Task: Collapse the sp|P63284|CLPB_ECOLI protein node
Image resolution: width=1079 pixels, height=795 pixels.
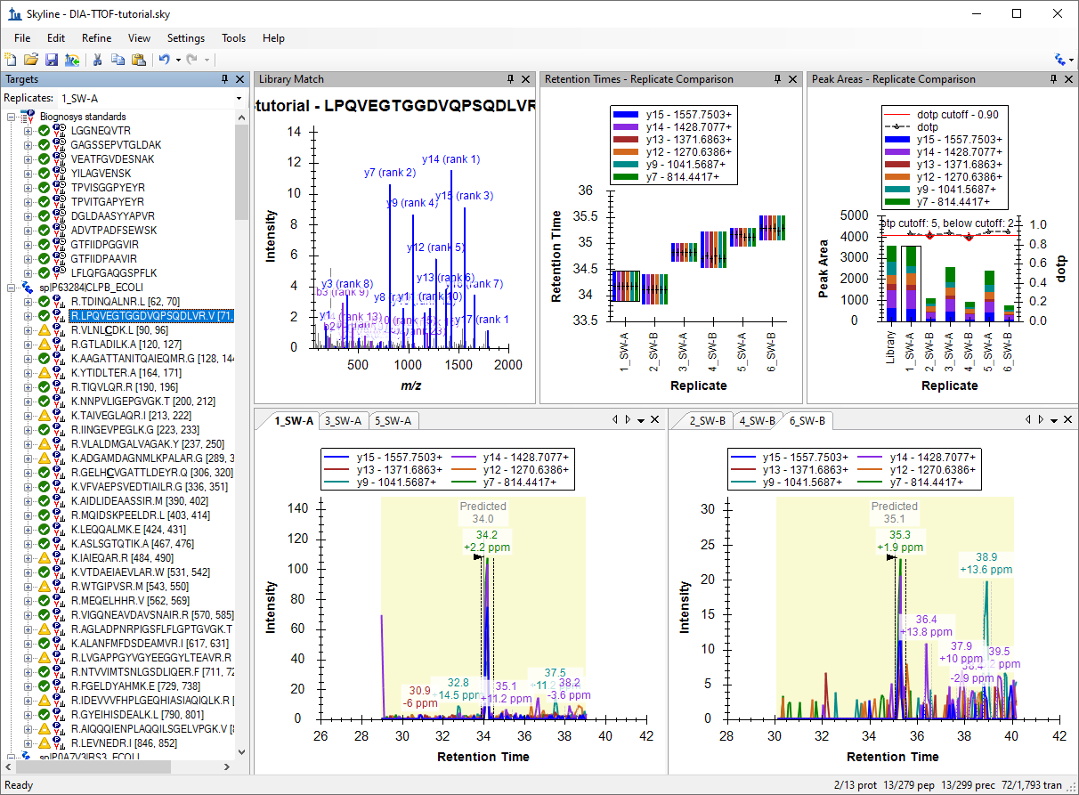Action: tap(11, 288)
